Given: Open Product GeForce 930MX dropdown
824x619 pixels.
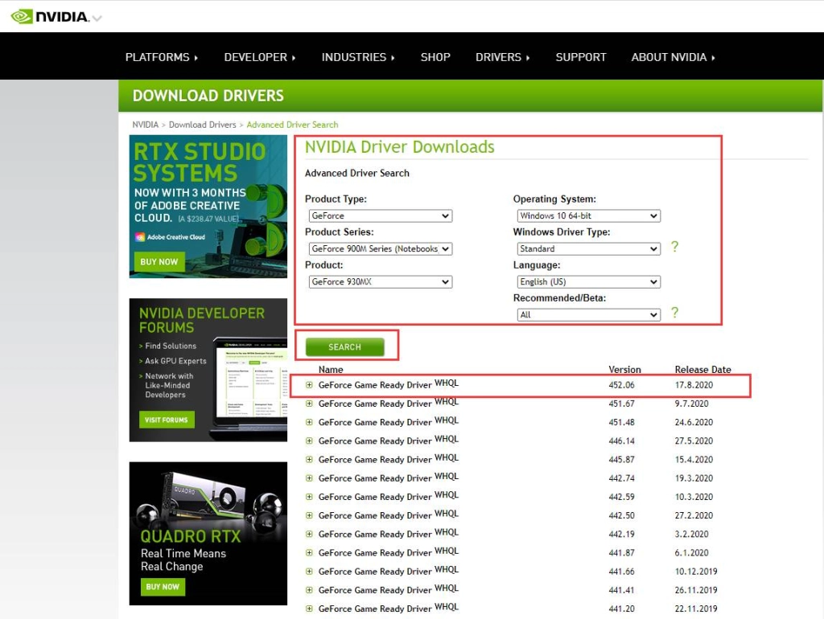Looking at the screenshot, I should (x=381, y=282).
